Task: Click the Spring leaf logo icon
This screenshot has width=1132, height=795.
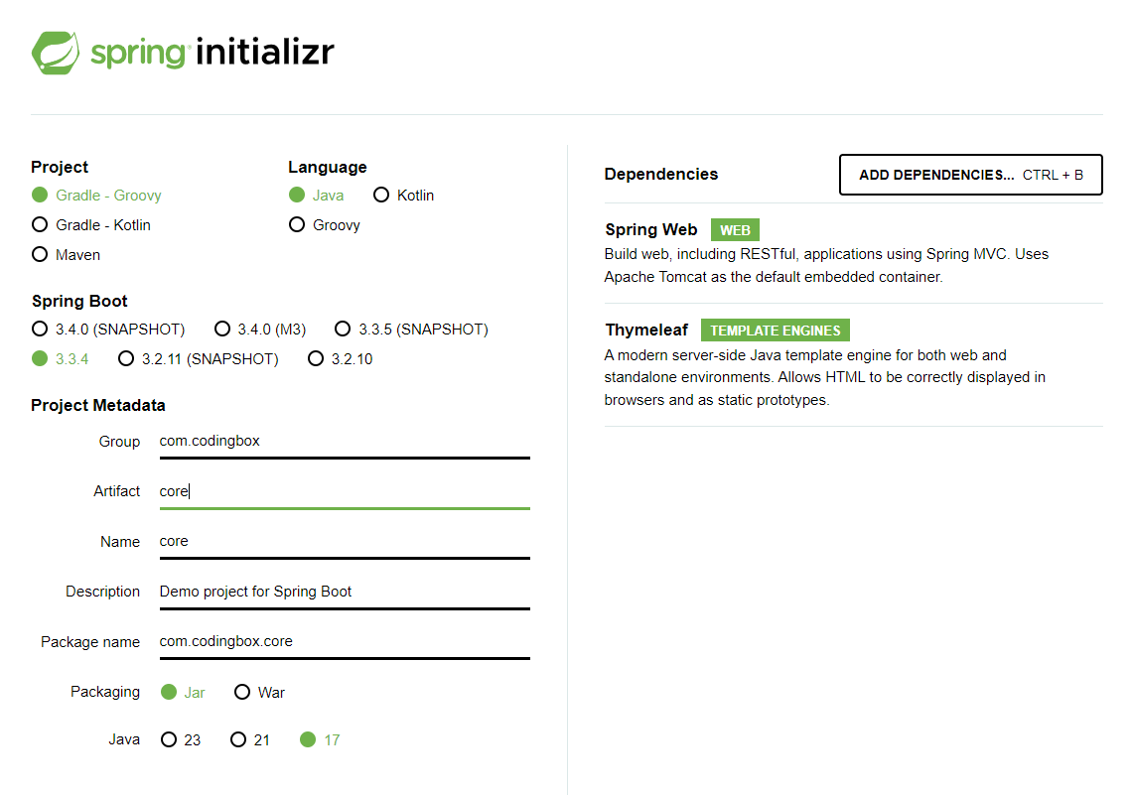Action: pos(56,53)
